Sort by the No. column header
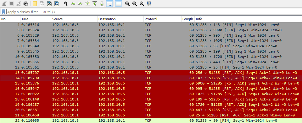Image resolution: width=302 pixels, height=123 pixels. pos(10,19)
